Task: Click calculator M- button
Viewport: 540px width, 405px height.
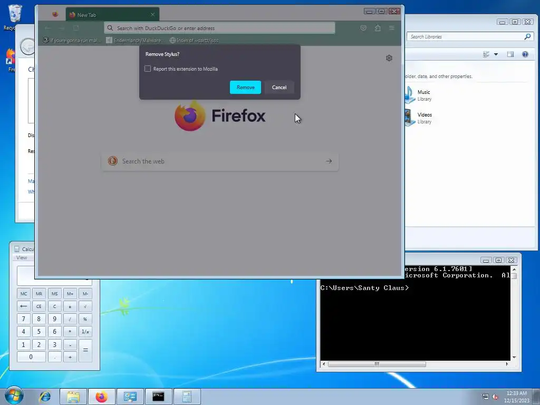Action: (x=85, y=294)
